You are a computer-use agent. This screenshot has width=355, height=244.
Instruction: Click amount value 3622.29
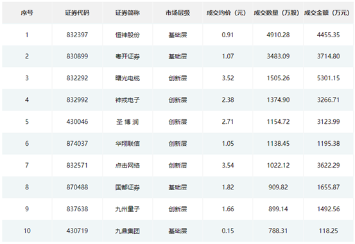[329, 166]
